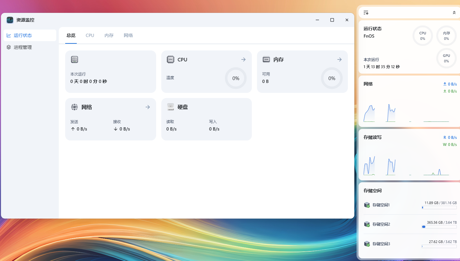This screenshot has height=261, width=460.
Task: Click the 1 天 13 时 35 分 12 秒 uptime
Action: 382,67
